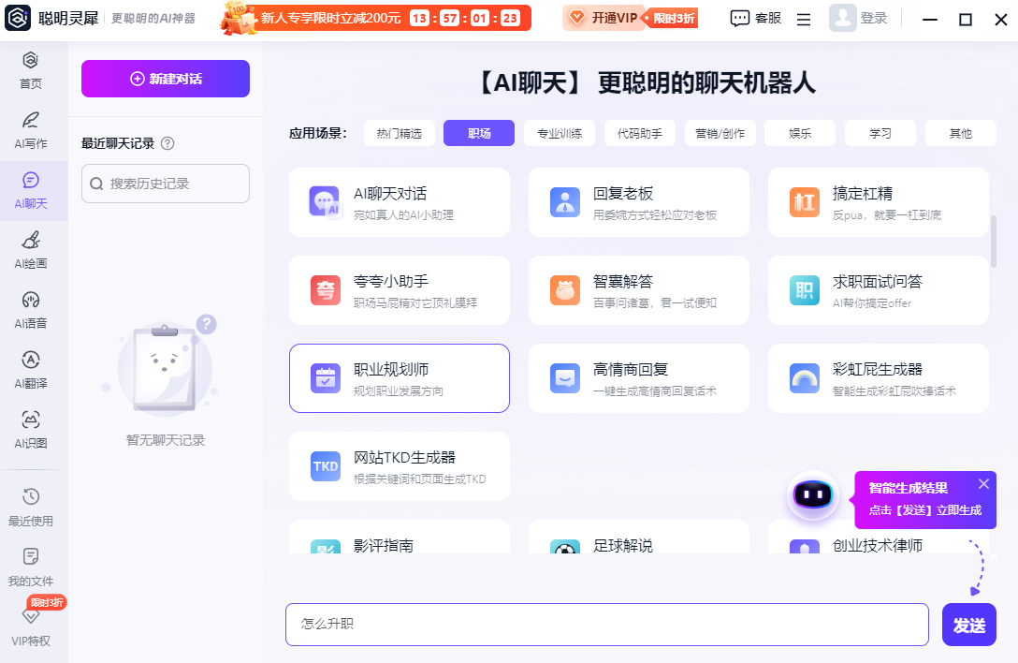
Task: Open the 回复老板 chat card
Action: (x=639, y=202)
